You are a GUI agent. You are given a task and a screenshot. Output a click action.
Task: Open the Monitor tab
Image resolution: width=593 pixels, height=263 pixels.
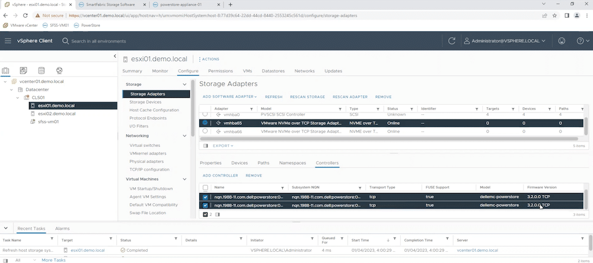point(160,71)
